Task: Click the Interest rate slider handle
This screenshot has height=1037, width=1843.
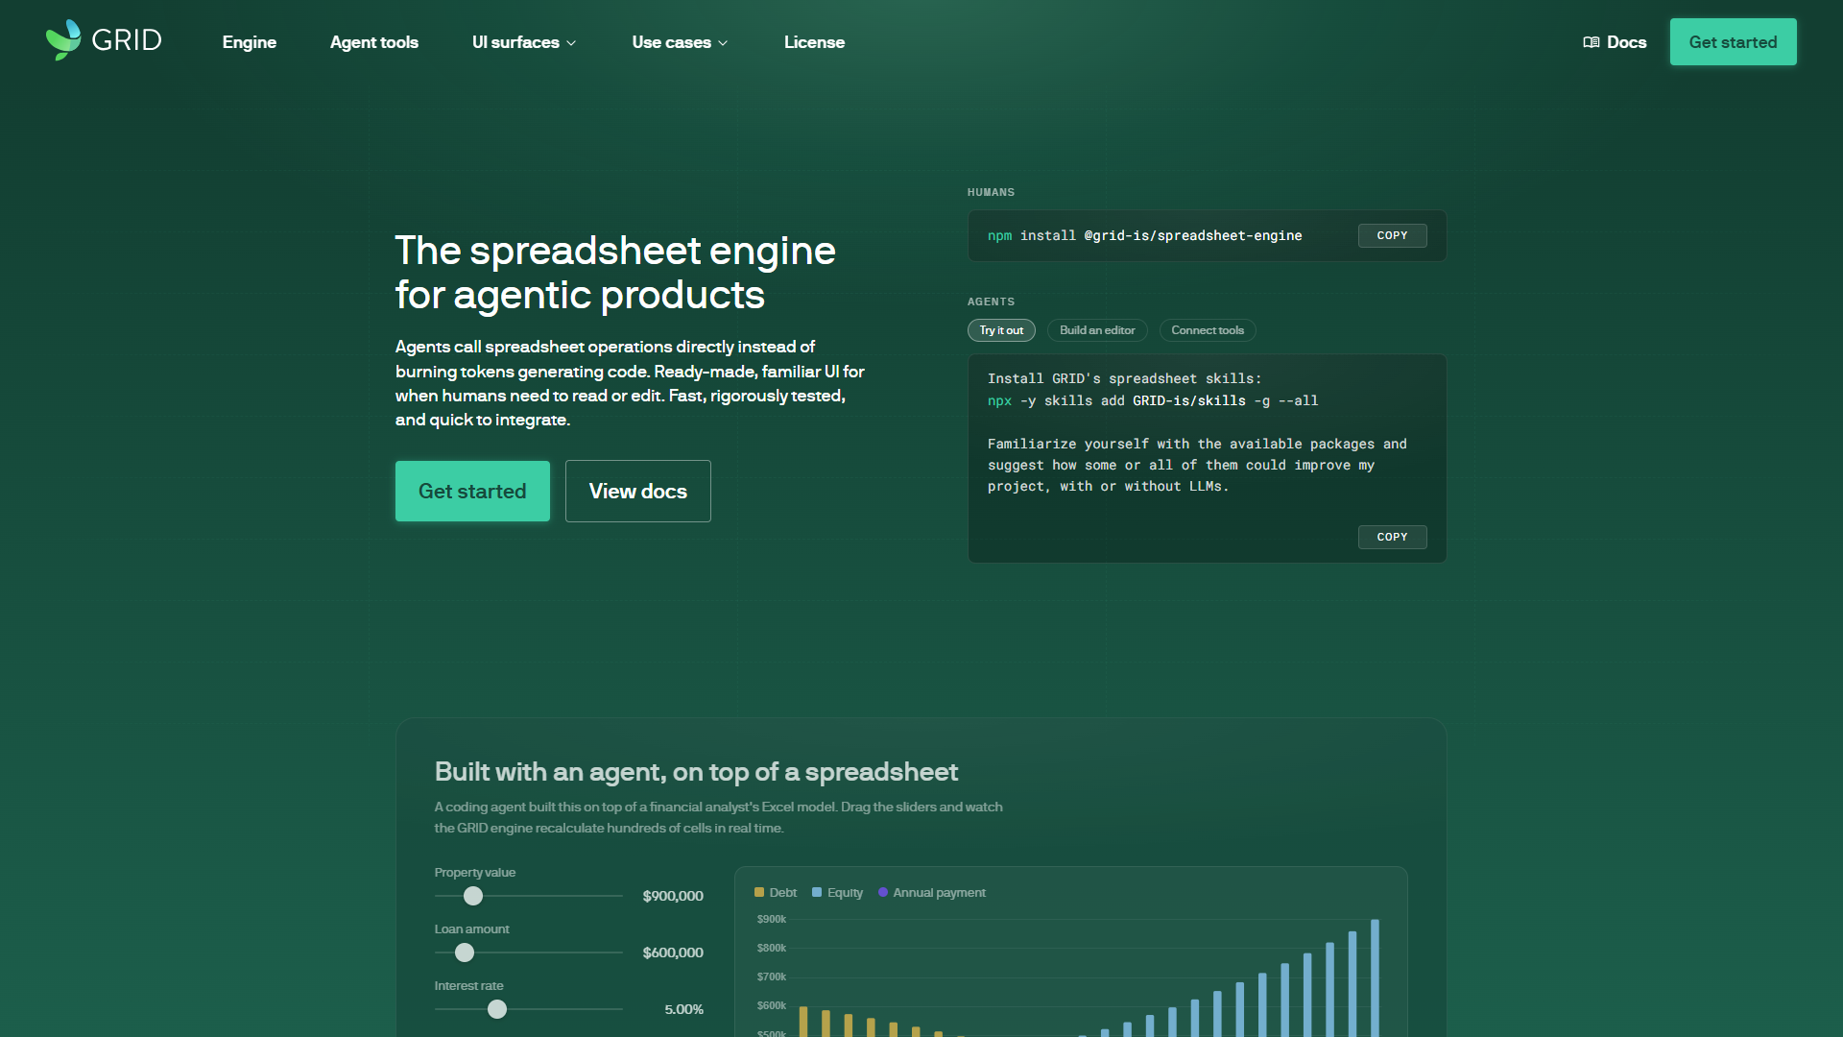Action: click(x=497, y=1009)
